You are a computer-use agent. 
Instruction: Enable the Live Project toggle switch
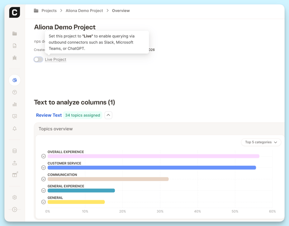click(x=38, y=60)
